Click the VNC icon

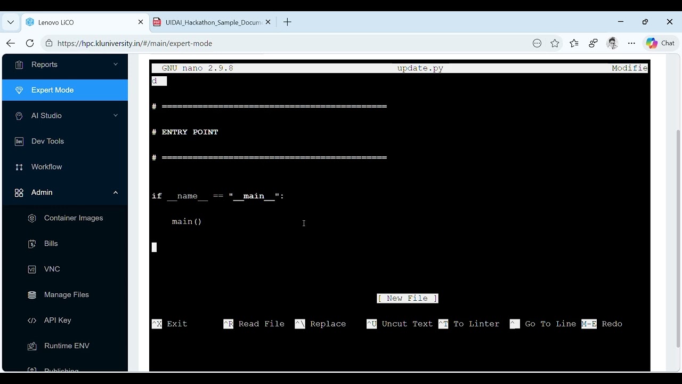32,269
